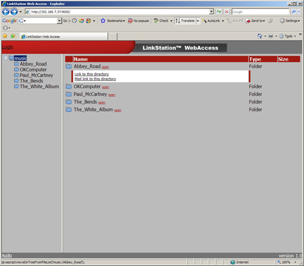This screenshot has height=266, width=304.
Task: Expand the Google toolbar search history dropdown
Action: [59, 21]
